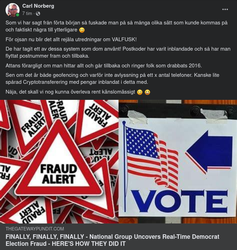237x250 pixels.
Task: Click the winking emoji after 'känslomässigt'
Action: click(140, 92)
